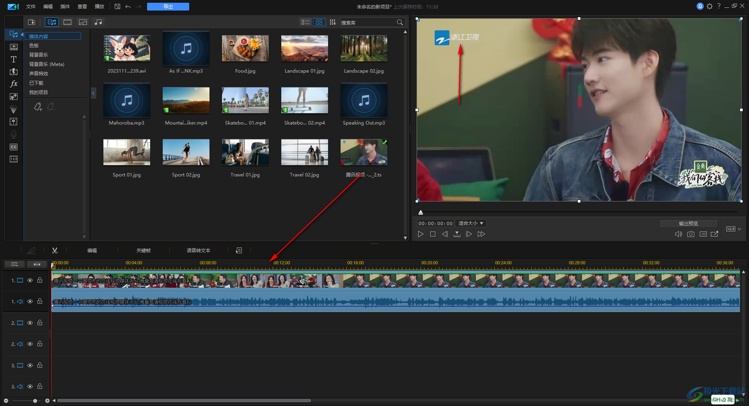Open the Transition Room icon
The width and height of the screenshot is (749, 406).
14,72
